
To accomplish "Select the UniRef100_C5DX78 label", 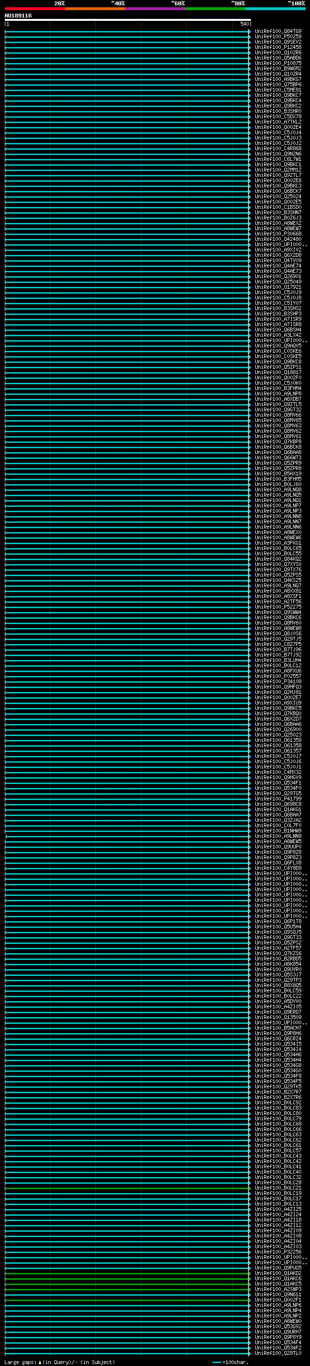I will click(278, 117).
